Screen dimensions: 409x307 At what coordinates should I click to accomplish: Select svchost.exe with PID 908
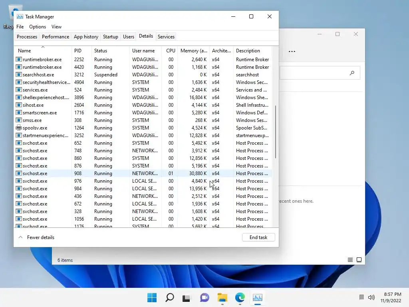143,173
